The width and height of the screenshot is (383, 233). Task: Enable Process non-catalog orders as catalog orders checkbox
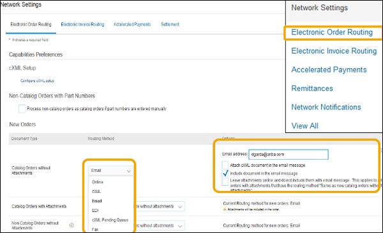pyautogui.click(x=22, y=109)
